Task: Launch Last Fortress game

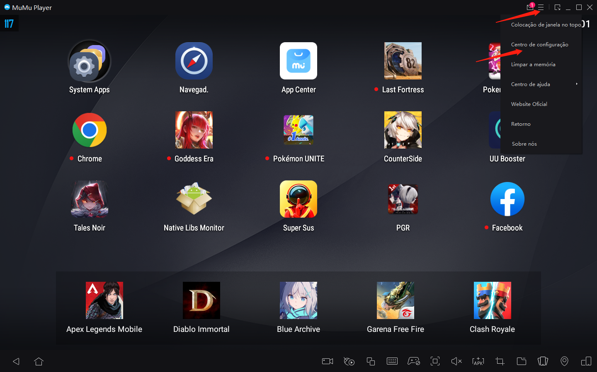Action: coord(403,61)
